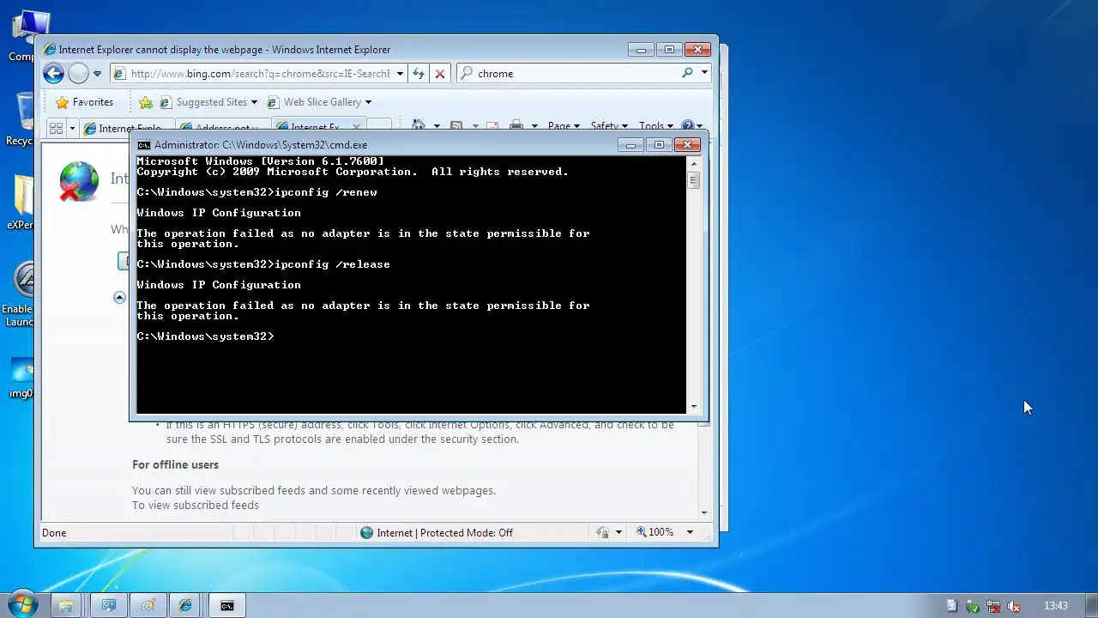The width and height of the screenshot is (1098, 618).
Task: Click the ipconfig /renew command line
Action: point(256,192)
